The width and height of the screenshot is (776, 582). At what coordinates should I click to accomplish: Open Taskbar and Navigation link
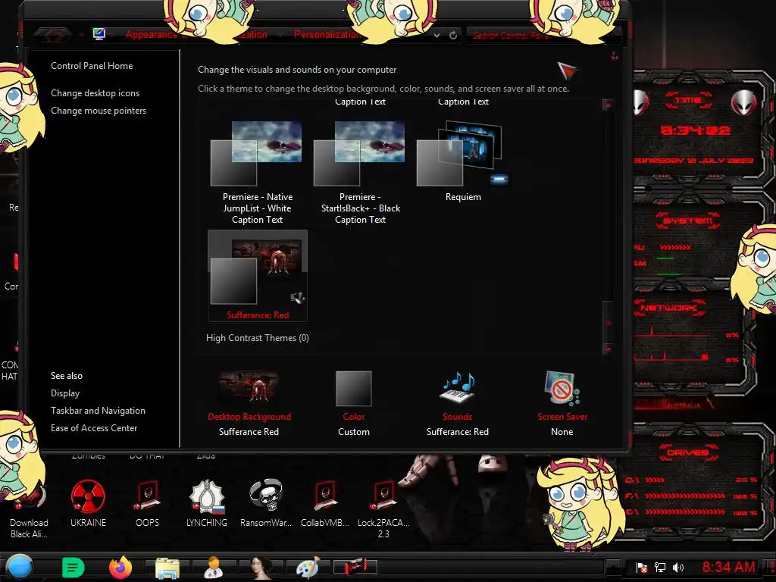pos(98,410)
